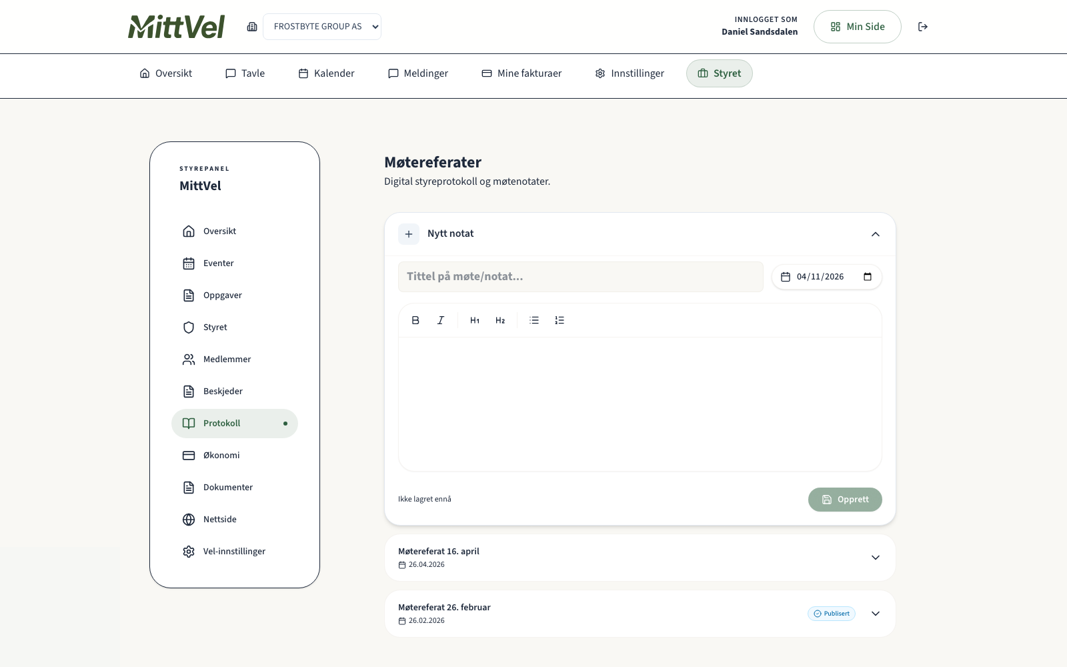Open the FROSTBYTE GROUP AS organization dropdown
1067x667 pixels.
[x=322, y=27]
